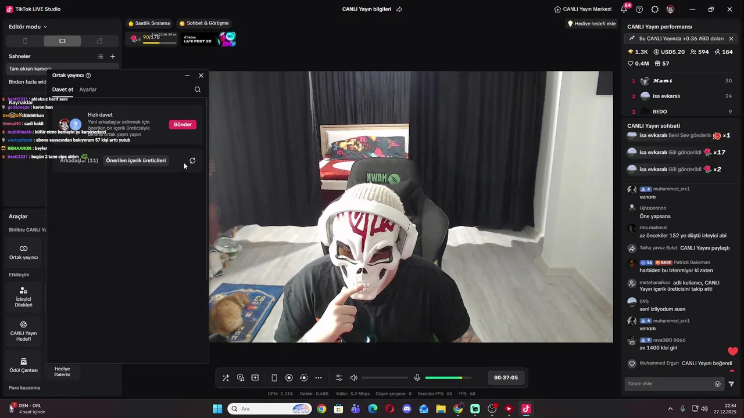Click the live camera preview
Viewport: 744px width, 418px height.
(x=411, y=207)
